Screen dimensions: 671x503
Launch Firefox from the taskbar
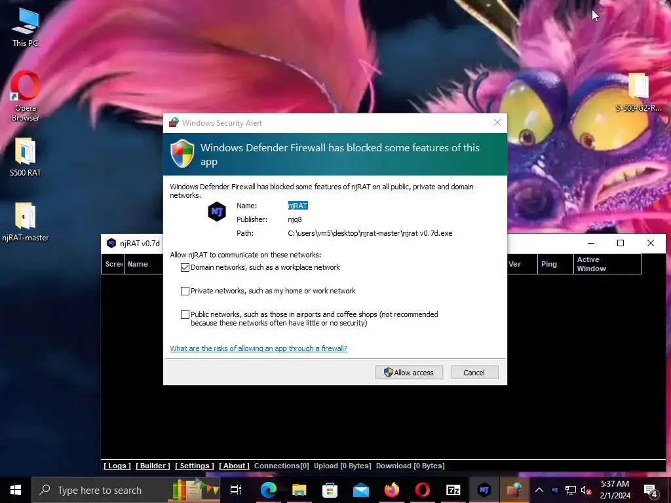coord(392,490)
